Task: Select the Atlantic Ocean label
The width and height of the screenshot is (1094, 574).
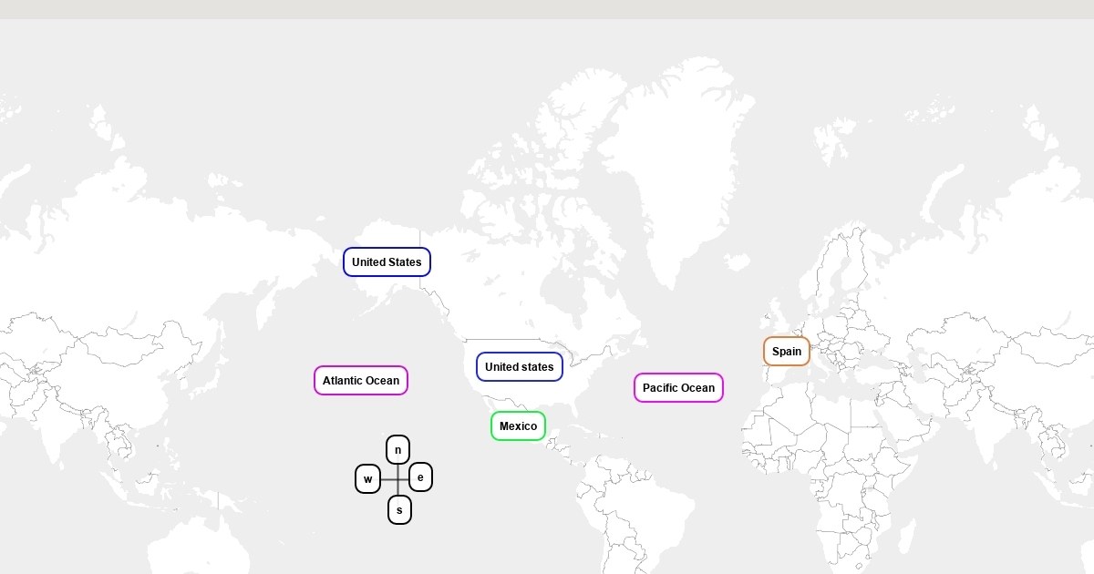Action: 360,380
